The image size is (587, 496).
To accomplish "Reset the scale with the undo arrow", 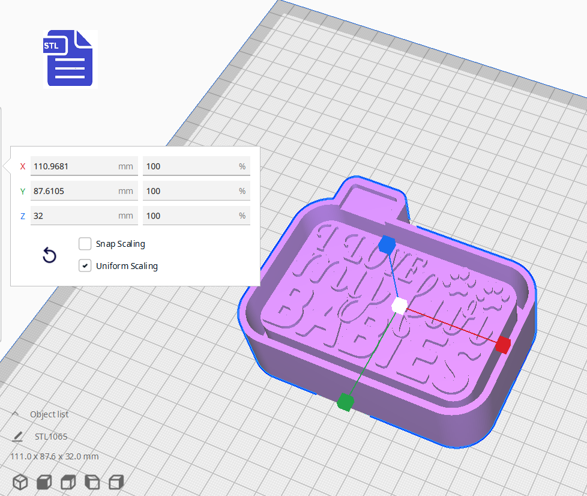I will 49,256.
